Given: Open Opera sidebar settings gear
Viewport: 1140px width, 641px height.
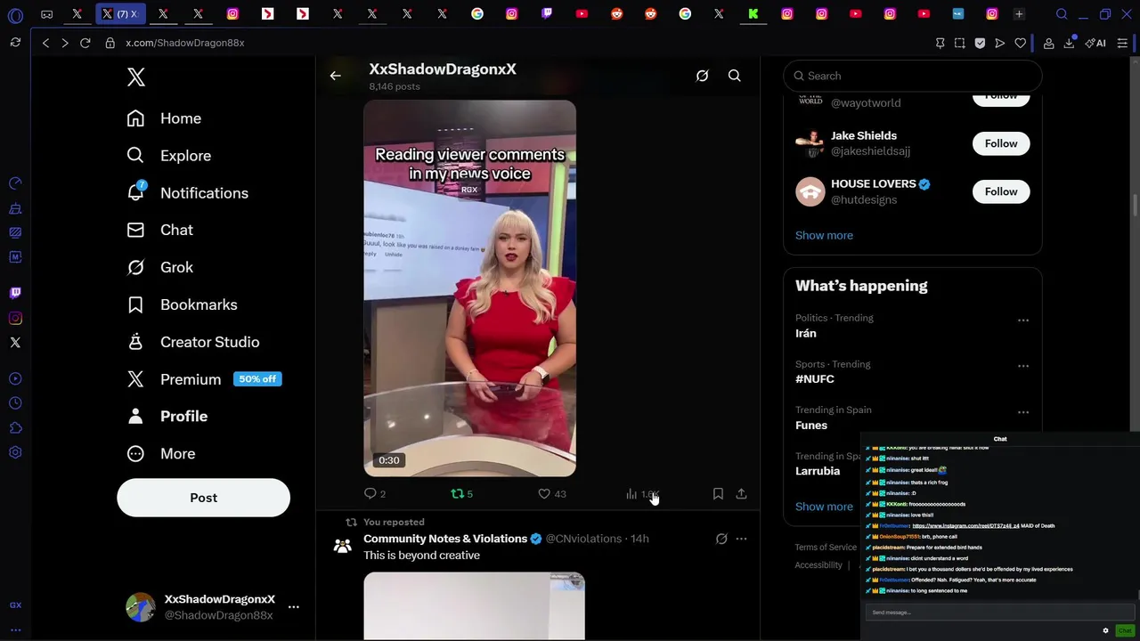Looking at the screenshot, I should coord(15,452).
